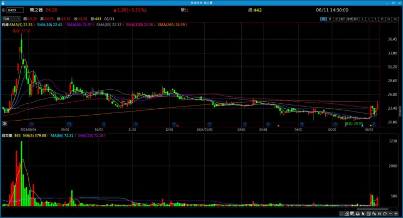Click the 月 marker above 2024/01/02 date
The image size is (403, 218).
[210, 124]
